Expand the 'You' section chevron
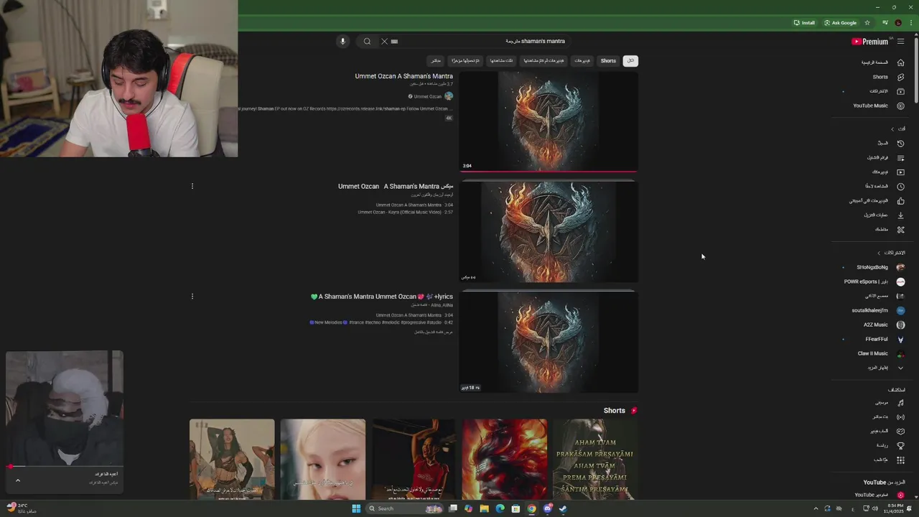The image size is (919, 517). click(892, 129)
